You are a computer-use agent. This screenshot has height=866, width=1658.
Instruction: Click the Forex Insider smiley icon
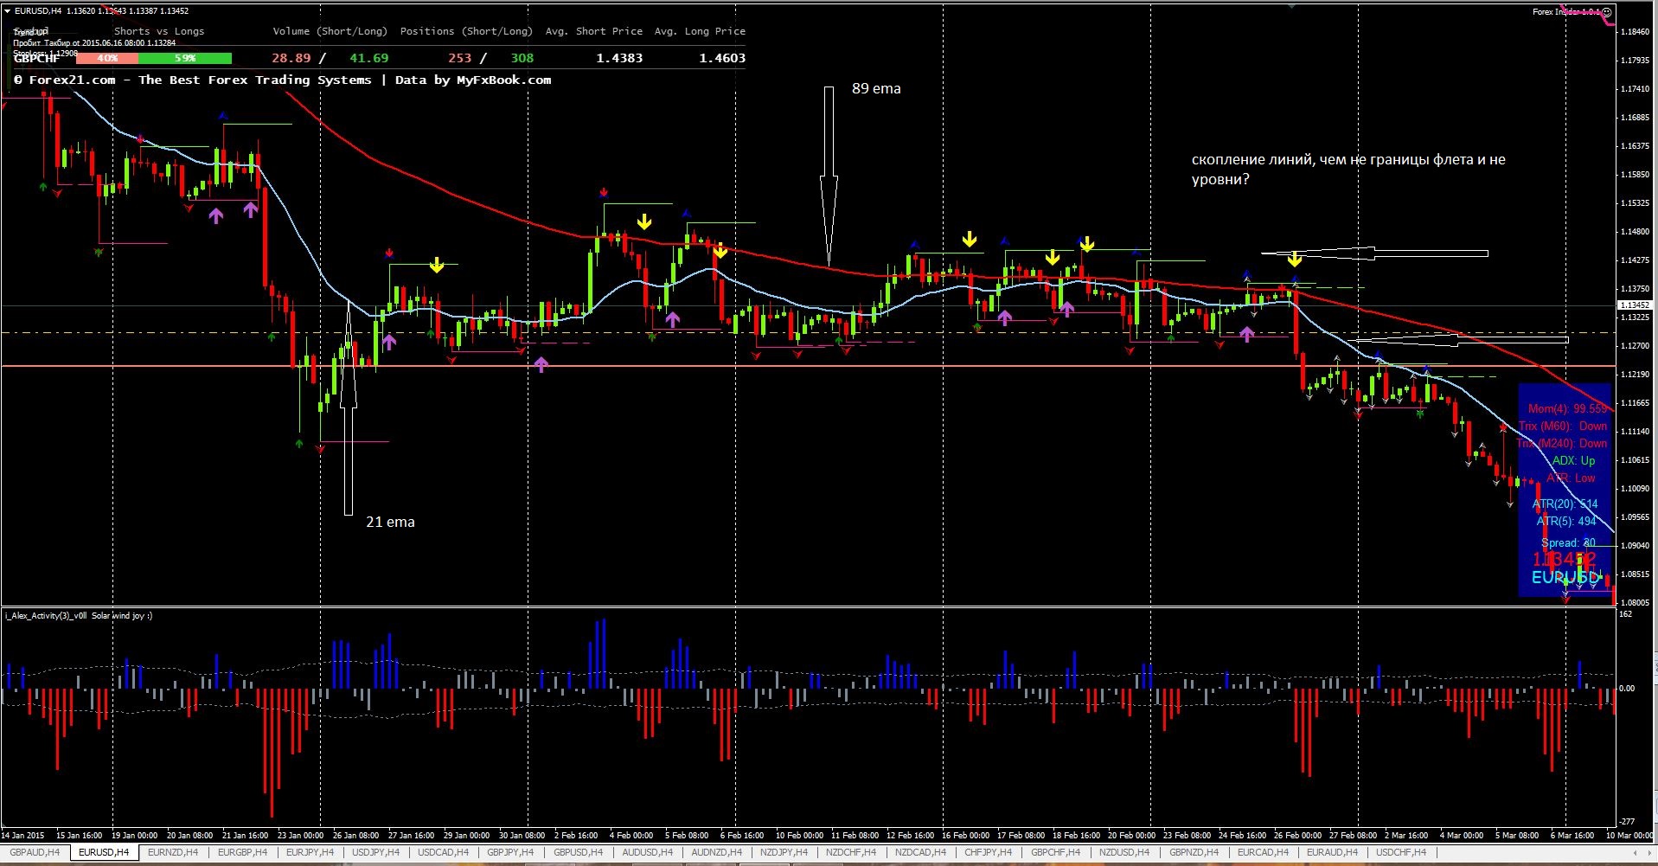point(1606,12)
